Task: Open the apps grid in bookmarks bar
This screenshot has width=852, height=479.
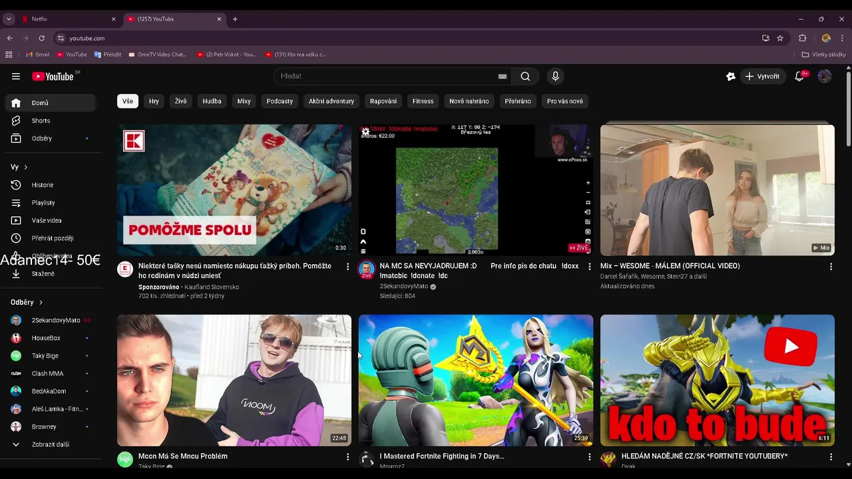Action: [x=9, y=55]
